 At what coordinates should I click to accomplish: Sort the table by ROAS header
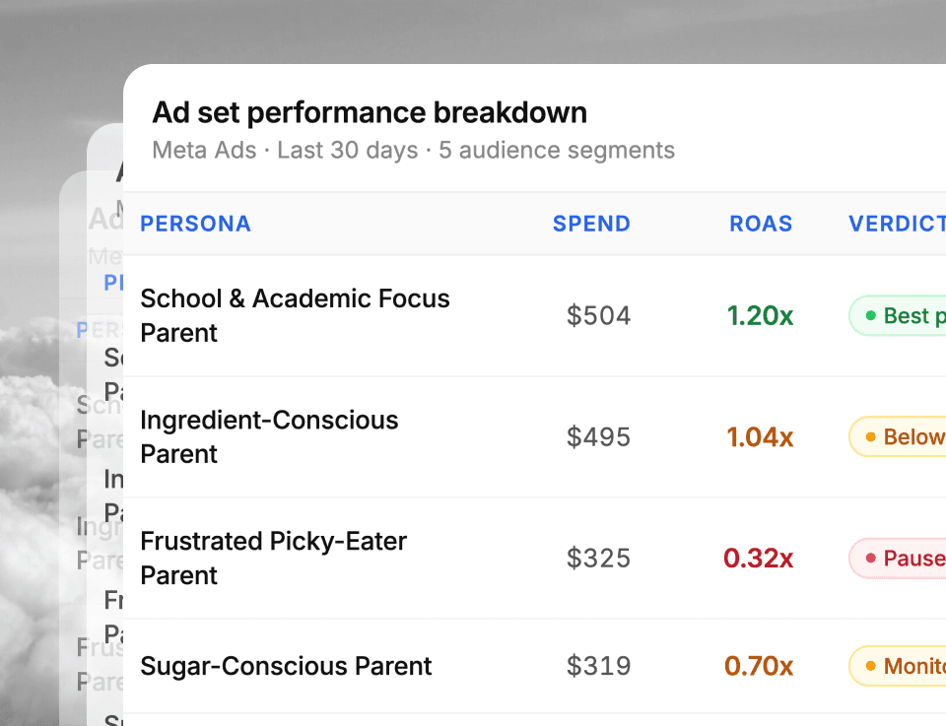coord(761,224)
